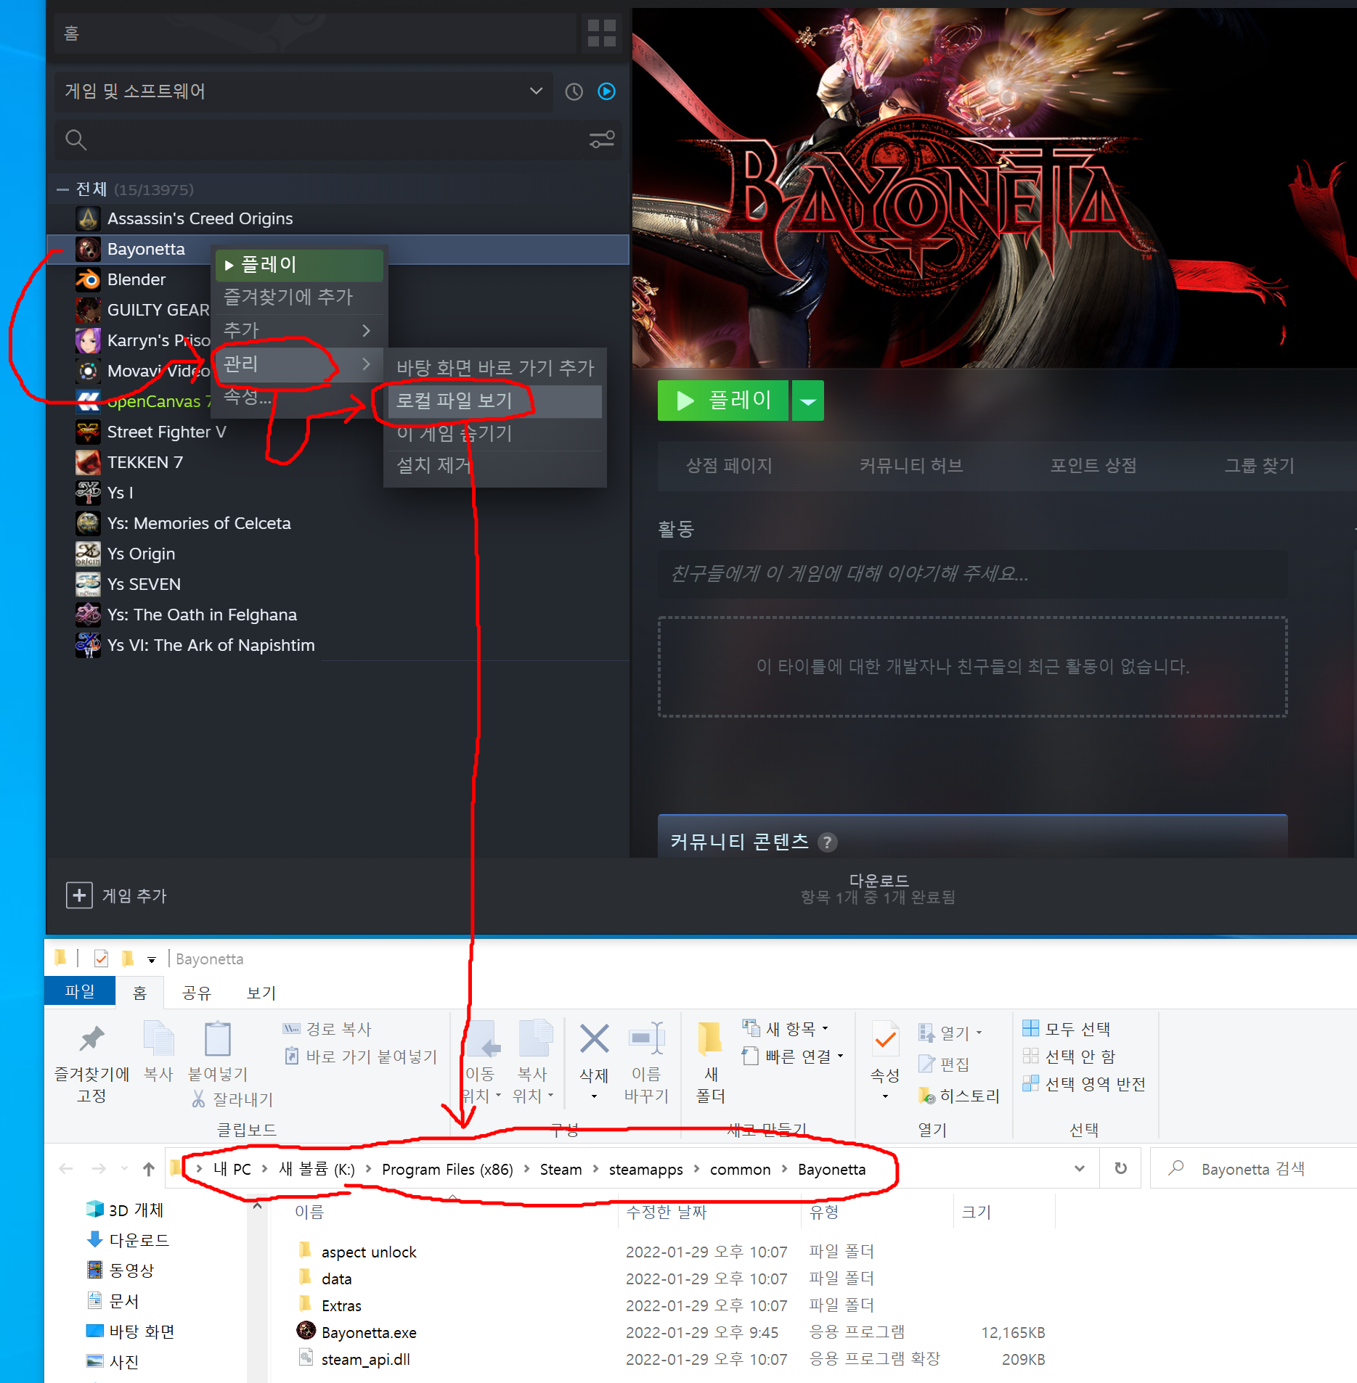This screenshot has height=1383, width=1357.
Task: Open the 상점 페이지 link
Action: coord(729,465)
